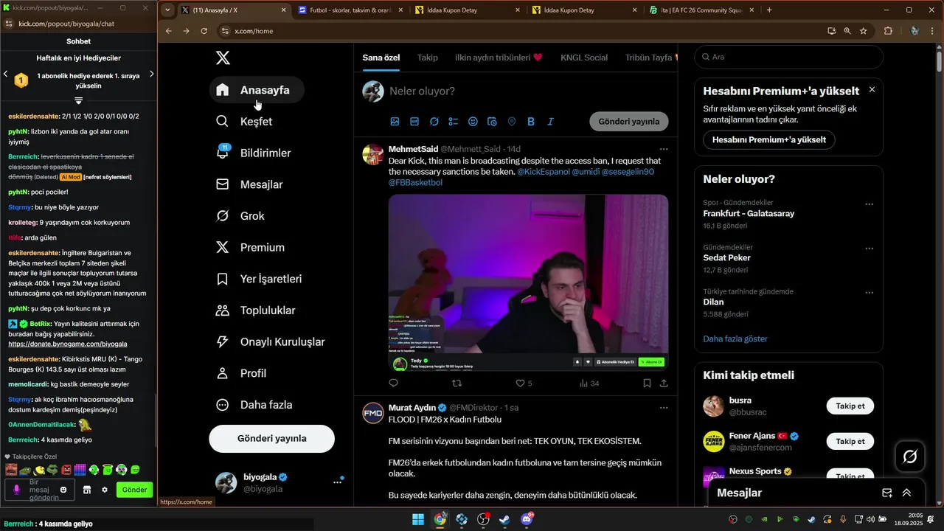Close the Premium+ upgrade card
Viewport: 944px width, 531px height.
(872, 89)
